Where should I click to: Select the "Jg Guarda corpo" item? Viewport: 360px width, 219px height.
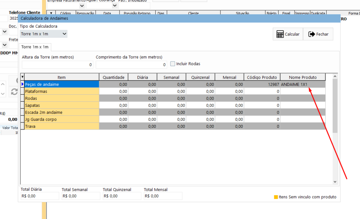pyautogui.click(x=62, y=119)
